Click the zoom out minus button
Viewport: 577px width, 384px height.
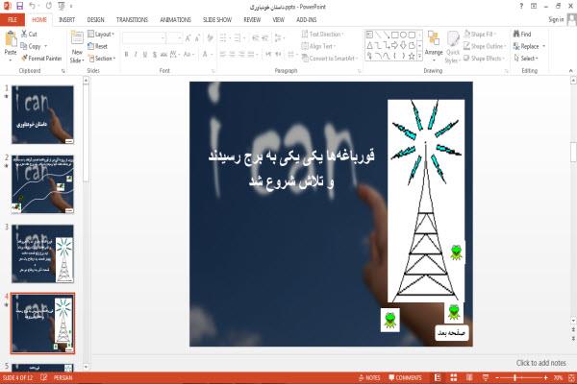tap(497, 377)
